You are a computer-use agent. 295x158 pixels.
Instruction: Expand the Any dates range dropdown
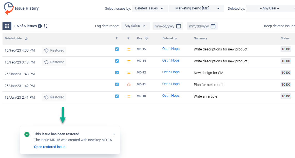[x=135, y=26]
